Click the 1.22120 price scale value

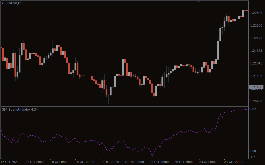[256, 38]
